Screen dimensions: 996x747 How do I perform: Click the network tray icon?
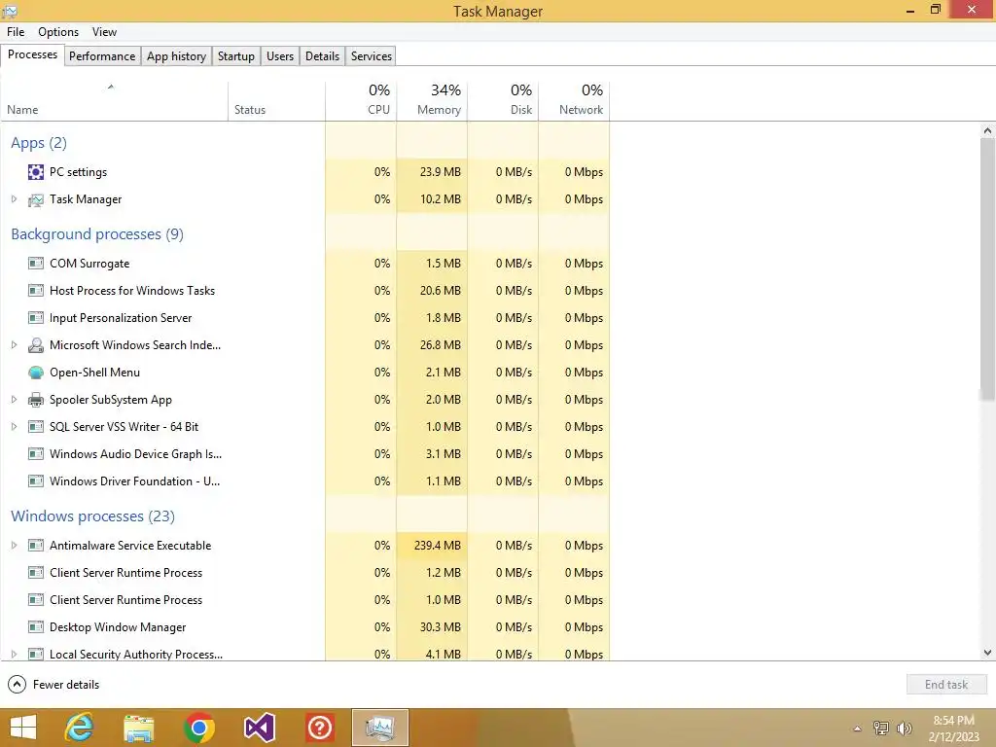[x=881, y=729]
